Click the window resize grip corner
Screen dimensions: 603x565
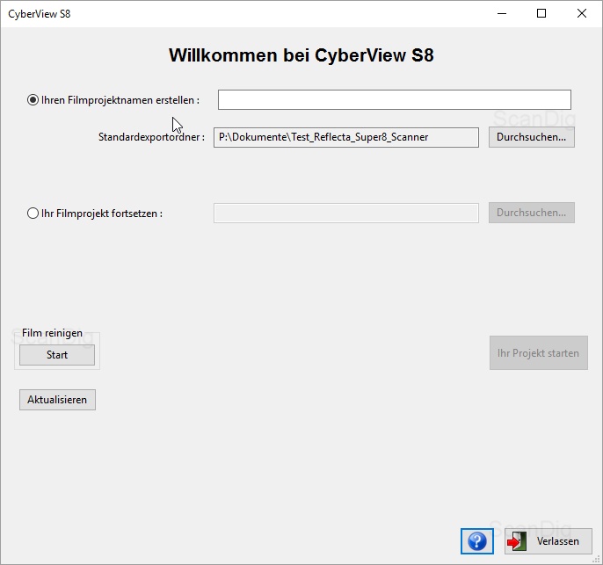click(597, 559)
